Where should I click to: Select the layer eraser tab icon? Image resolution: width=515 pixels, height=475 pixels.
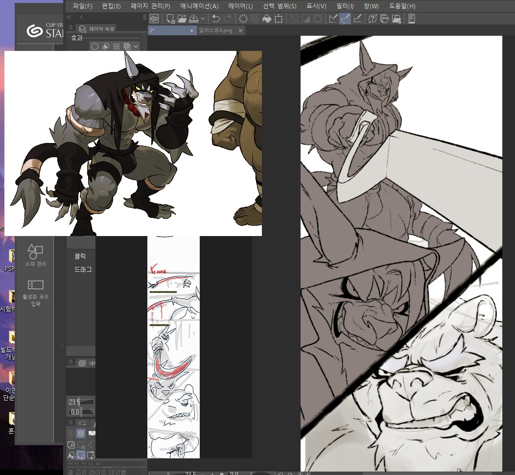tap(82, 423)
